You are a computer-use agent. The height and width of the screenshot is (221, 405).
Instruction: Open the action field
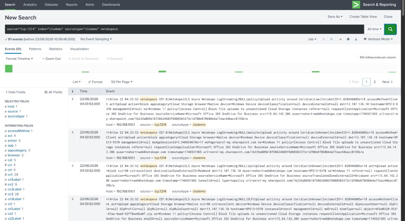tap(12, 141)
